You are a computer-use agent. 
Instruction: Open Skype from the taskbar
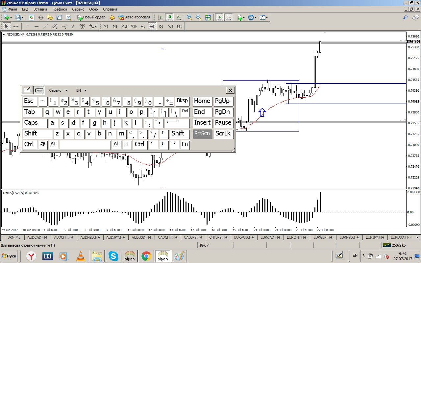pyautogui.click(x=113, y=256)
